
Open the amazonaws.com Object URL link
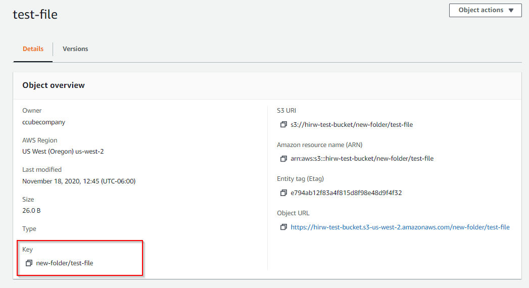[400, 227]
